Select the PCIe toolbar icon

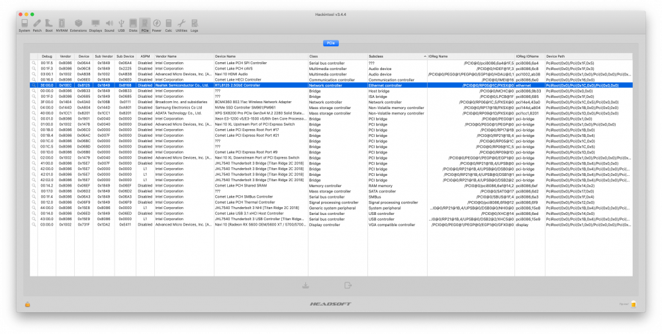tap(145, 25)
